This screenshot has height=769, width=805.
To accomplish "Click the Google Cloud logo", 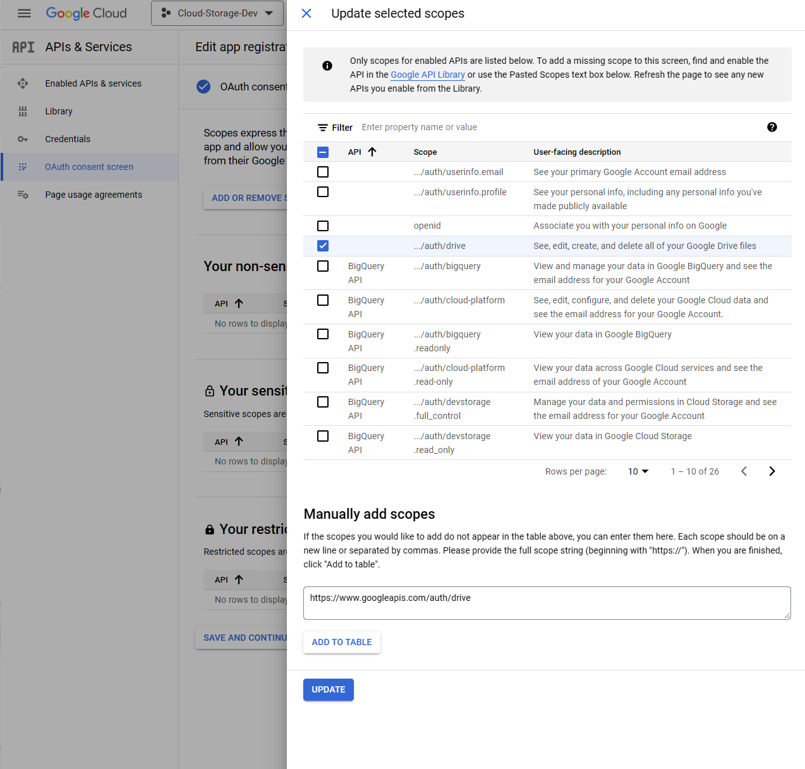I will pos(86,13).
